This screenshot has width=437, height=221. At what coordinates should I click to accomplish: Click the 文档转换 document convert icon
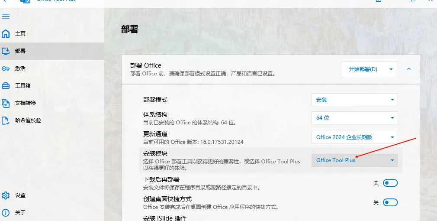tap(6, 103)
